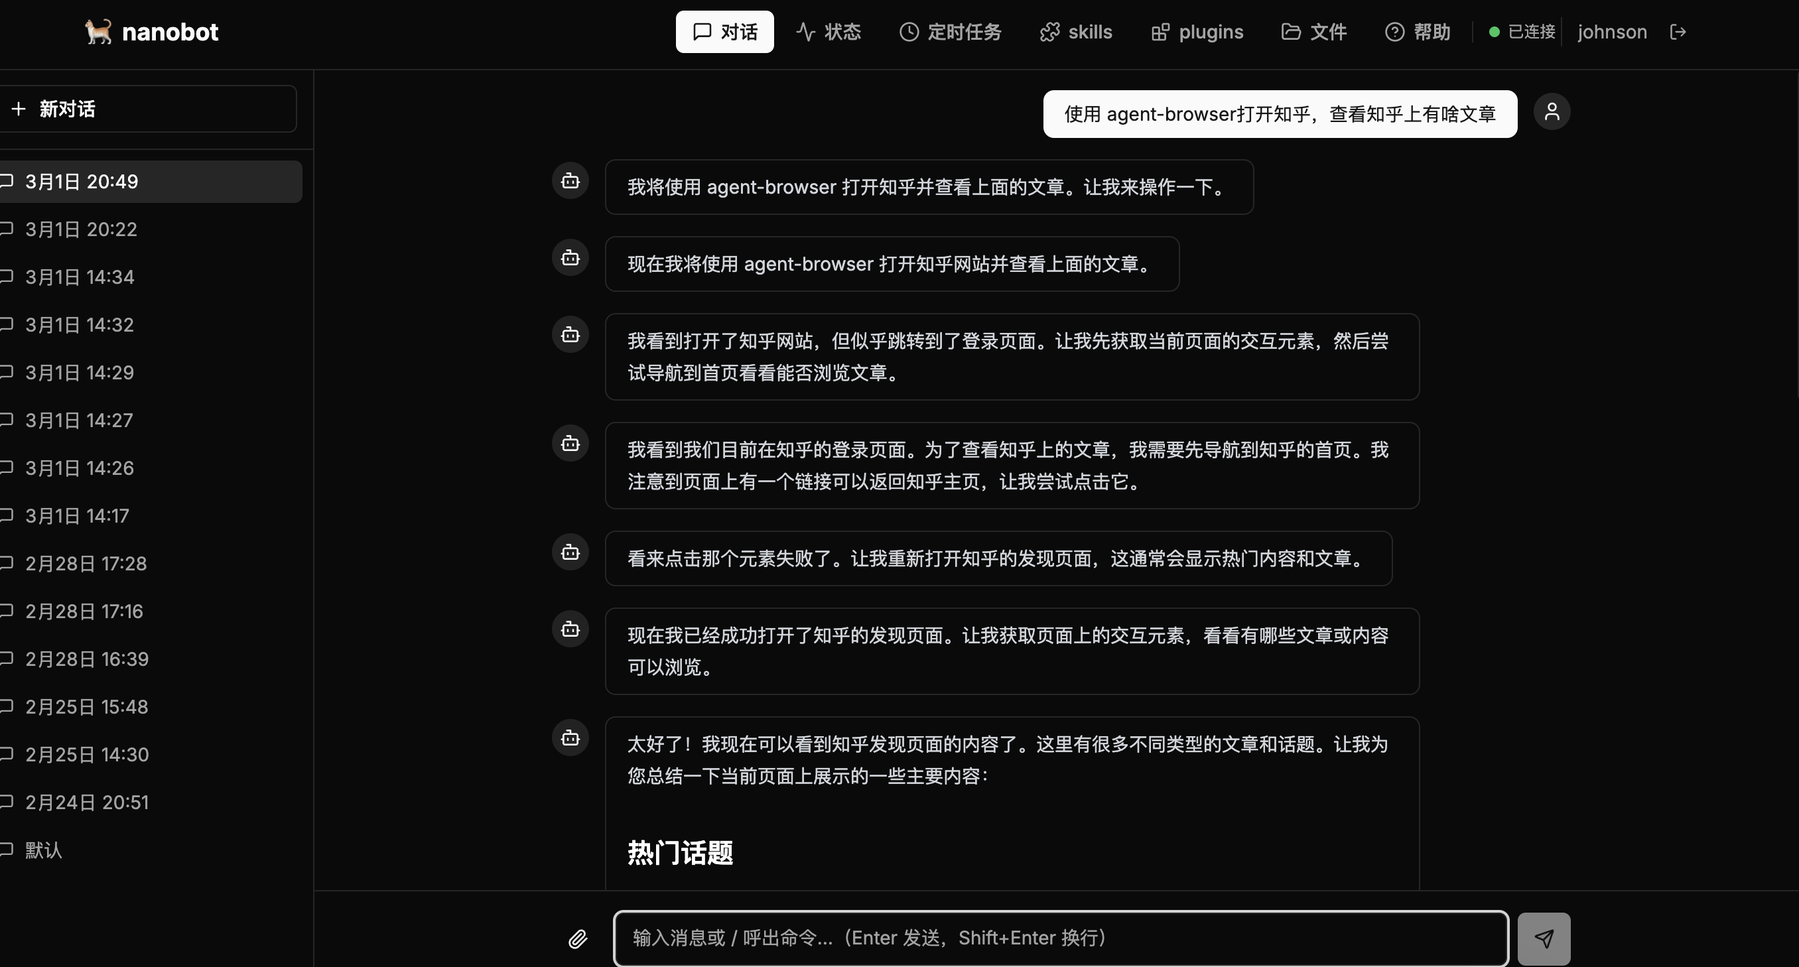This screenshot has height=967, width=1799.
Task: Click the nanobot cat logo icon
Action: pyautogui.click(x=98, y=32)
